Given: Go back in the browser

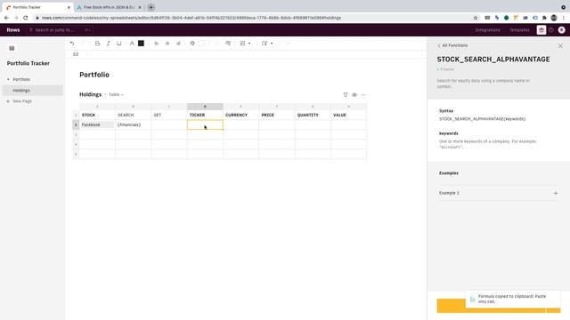Looking at the screenshot, I should (x=6, y=18).
